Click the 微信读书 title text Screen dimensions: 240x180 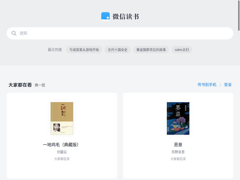[x=126, y=16]
